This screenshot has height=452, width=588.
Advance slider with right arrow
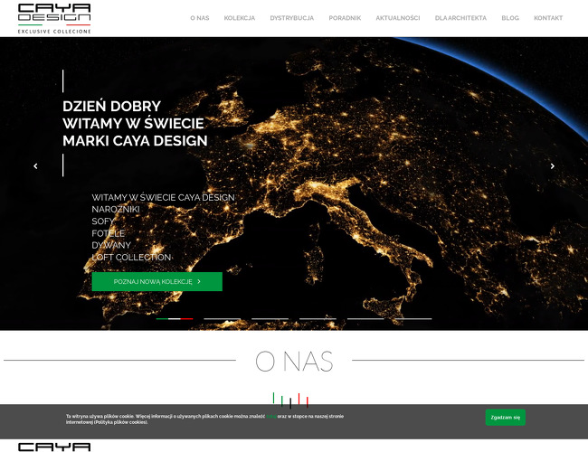point(553,166)
